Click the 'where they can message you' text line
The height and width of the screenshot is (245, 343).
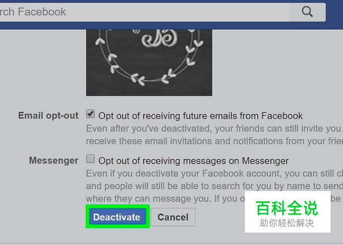pyautogui.click(x=166, y=198)
